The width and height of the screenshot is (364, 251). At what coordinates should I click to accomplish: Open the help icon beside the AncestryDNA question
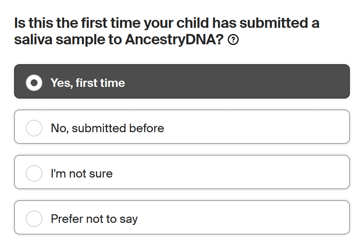point(233,40)
